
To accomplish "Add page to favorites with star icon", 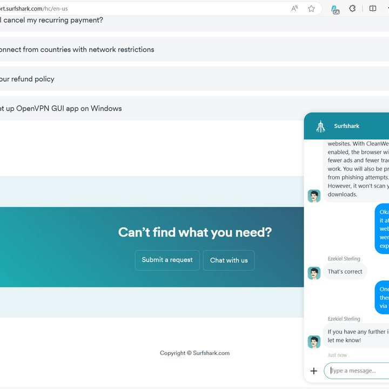I will click(x=311, y=9).
